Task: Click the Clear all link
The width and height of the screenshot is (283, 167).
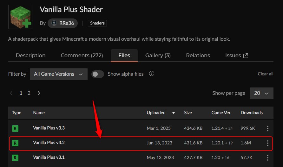Action: (x=266, y=74)
